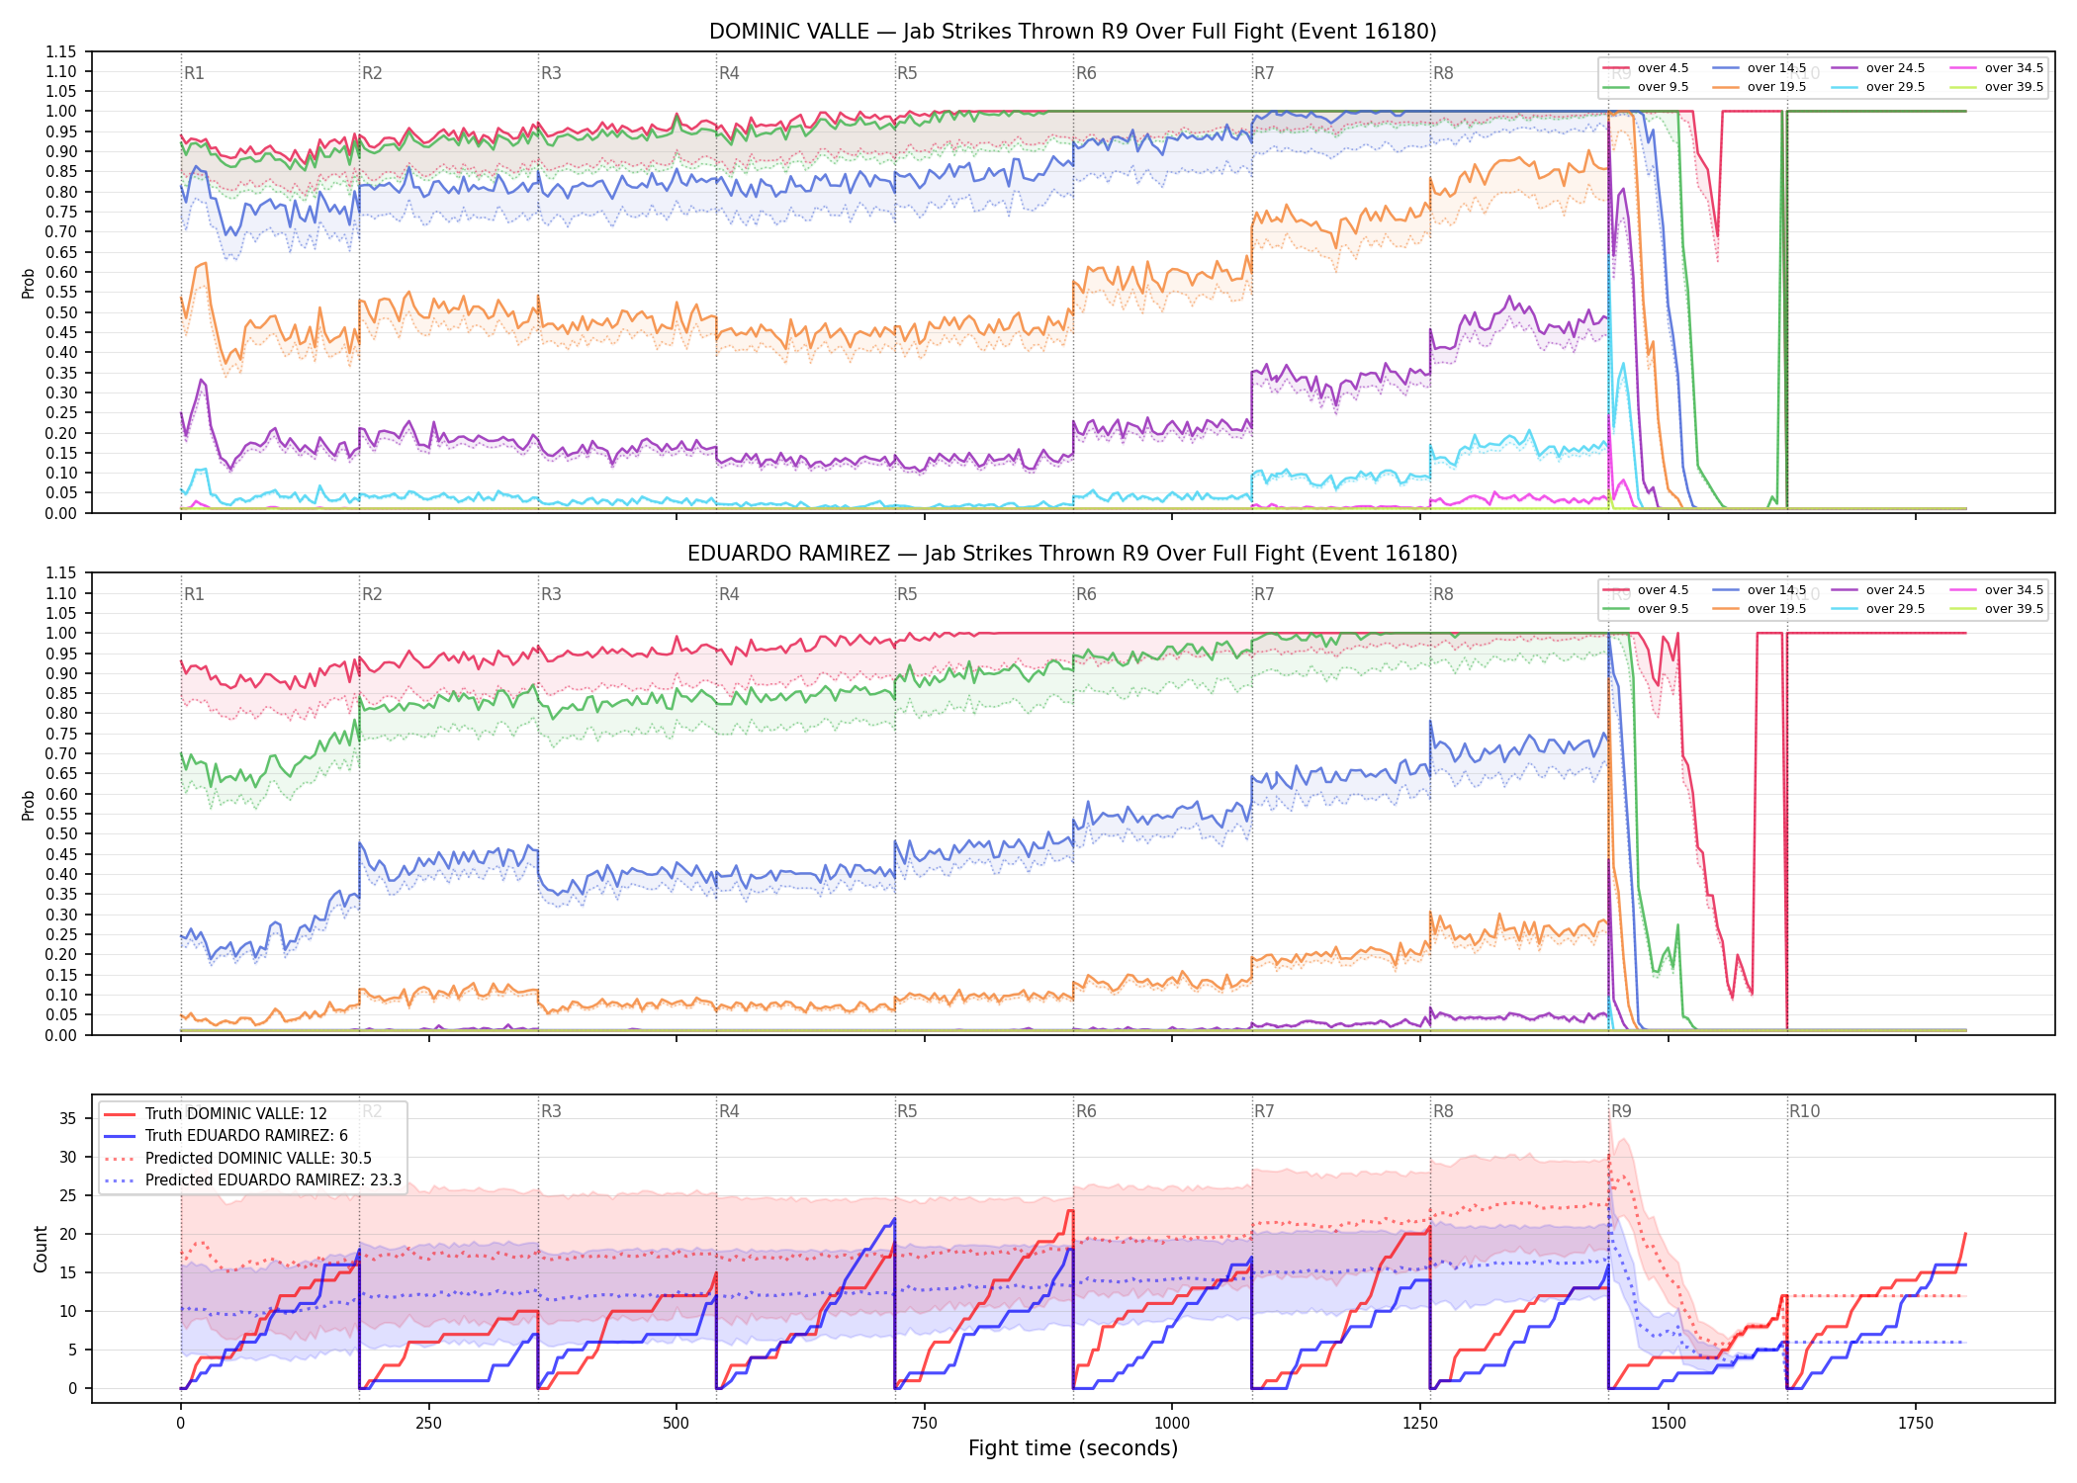Click R5 round marker in Dominic Valle chart
Image resolution: width=2077 pixels, height=1483 pixels.
coord(907,73)
